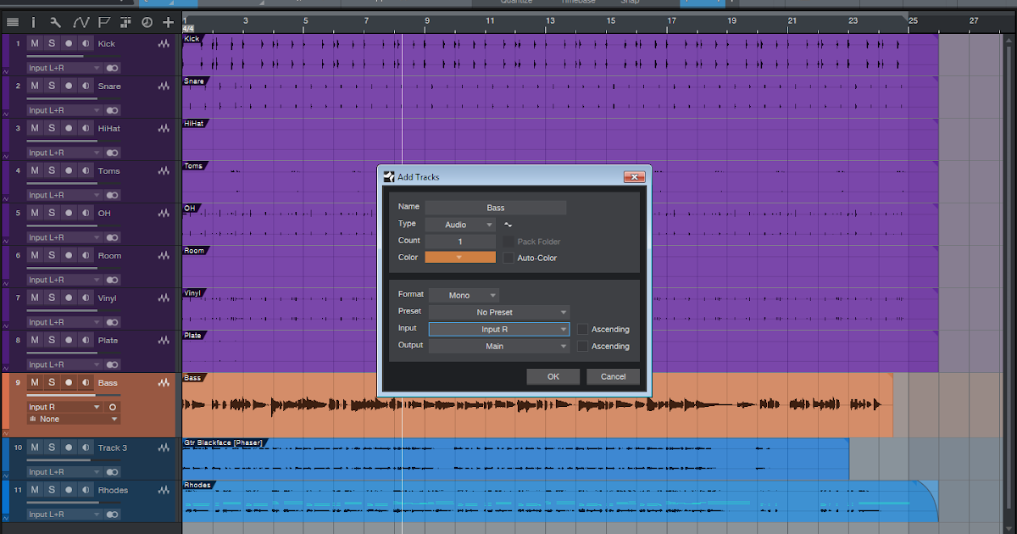Select the wrench setup icon in toolbar
The image size is (1017, 534).
point(57,22)
